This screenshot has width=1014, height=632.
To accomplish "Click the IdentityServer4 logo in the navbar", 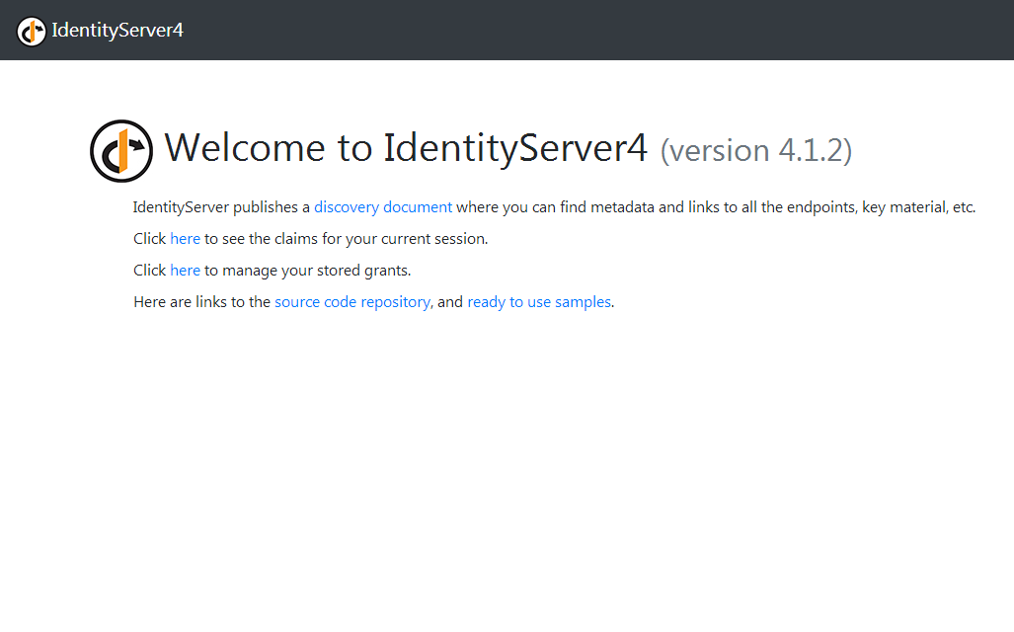I will pos(32,31).
